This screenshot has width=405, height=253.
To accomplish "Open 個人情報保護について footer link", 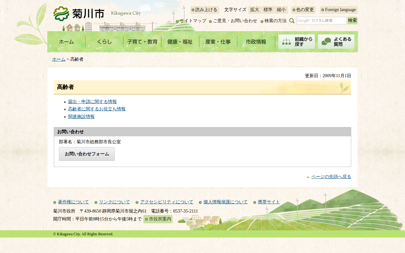I will [226, 202].
